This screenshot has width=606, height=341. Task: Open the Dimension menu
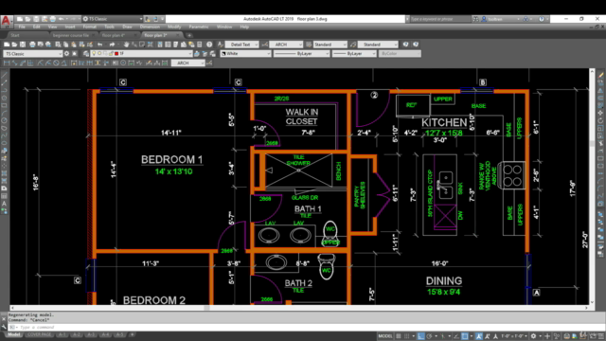(x=150, y=27)
